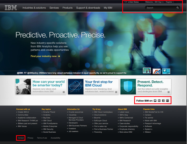The width and height of the screenshot is (187, 144).
Task: Open Job seekers link
Action: 74,131
